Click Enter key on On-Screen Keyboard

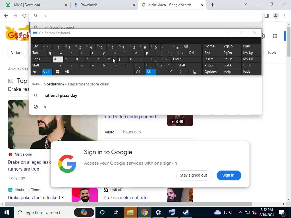coord(186,59)
